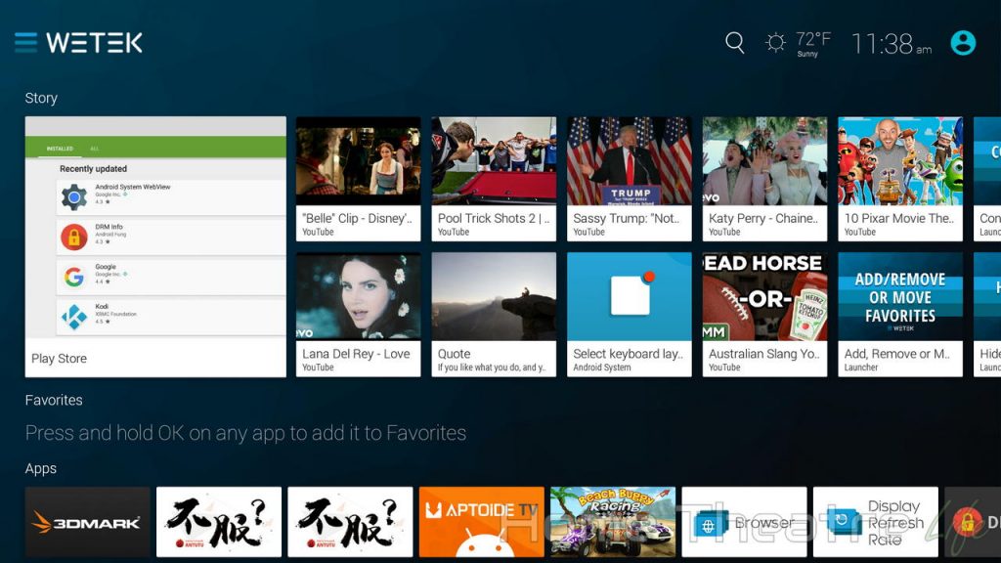Open the Select keyboard layout notification
The image size is (1001, 563).
(x=629, y=314)
